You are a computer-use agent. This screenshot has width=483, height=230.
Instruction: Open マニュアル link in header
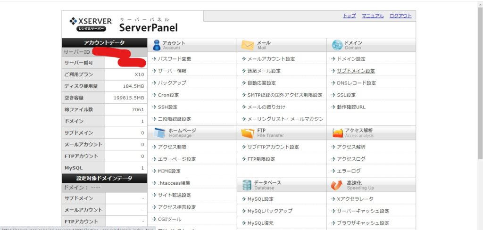373,16
